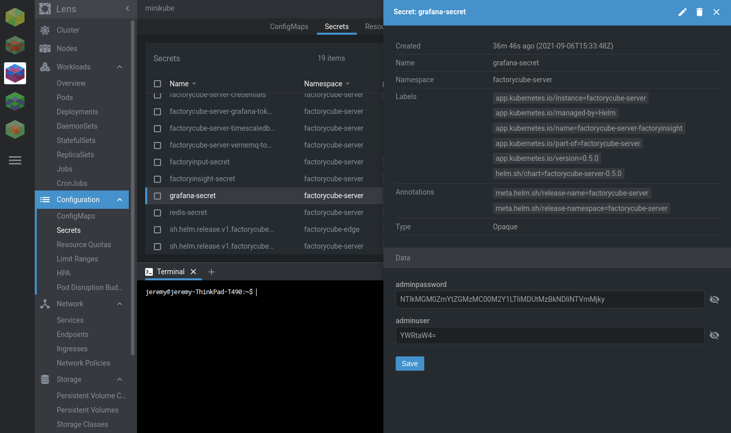Collapse the Workloads section
The width and height of the screenshot is (731, 433).
[x=120, y=67]
